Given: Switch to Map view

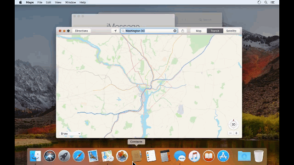Looking at the screenshot, I should pos(198,31).
